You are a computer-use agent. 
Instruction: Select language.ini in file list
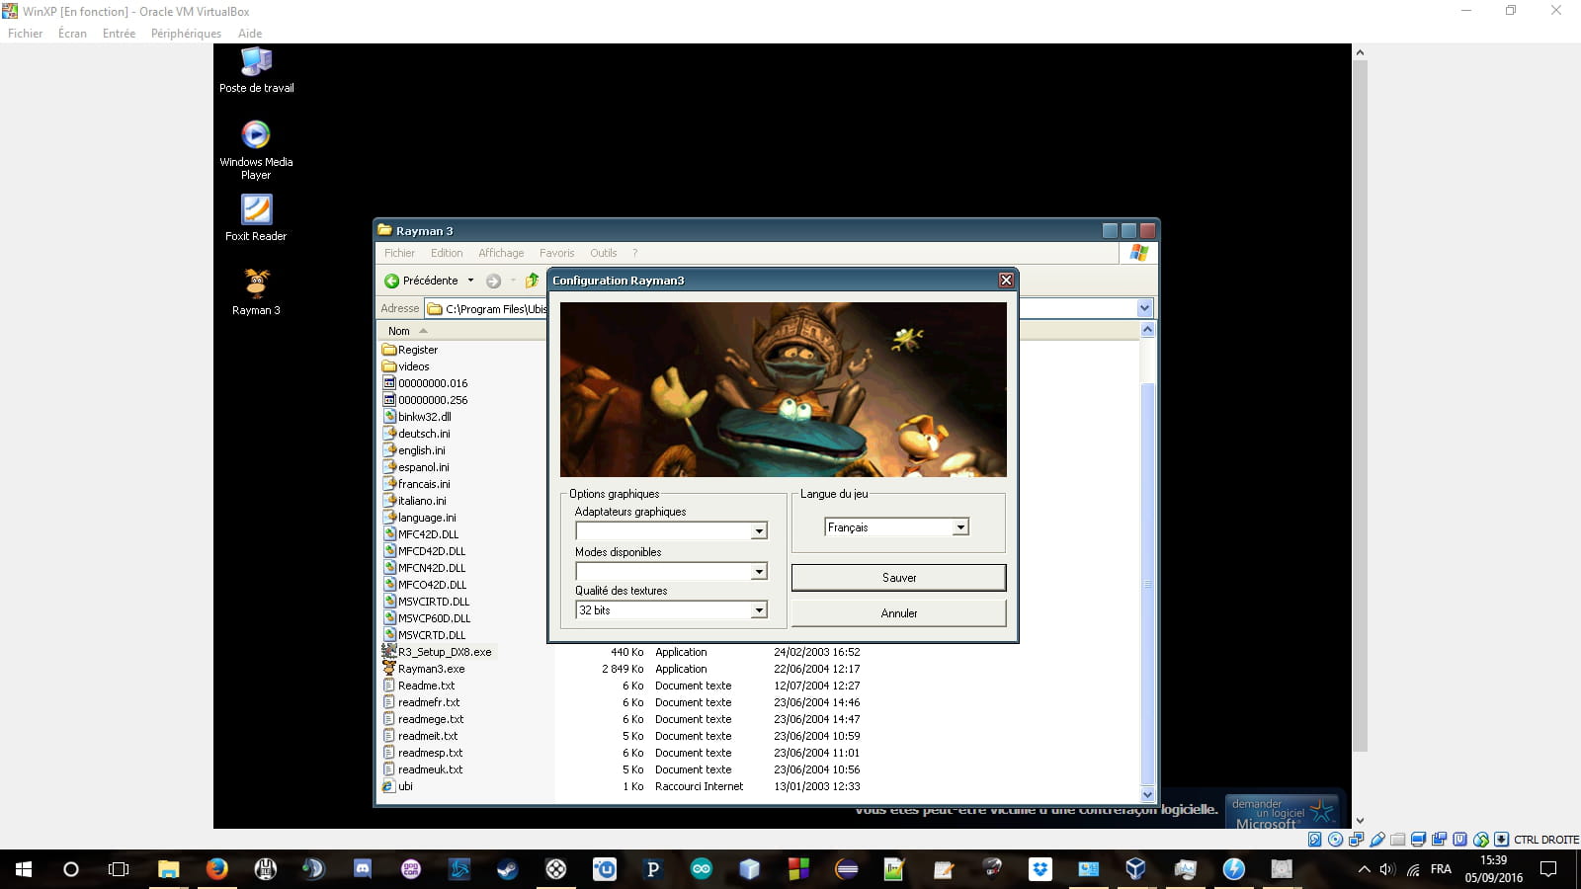click(x=419, y=518)
